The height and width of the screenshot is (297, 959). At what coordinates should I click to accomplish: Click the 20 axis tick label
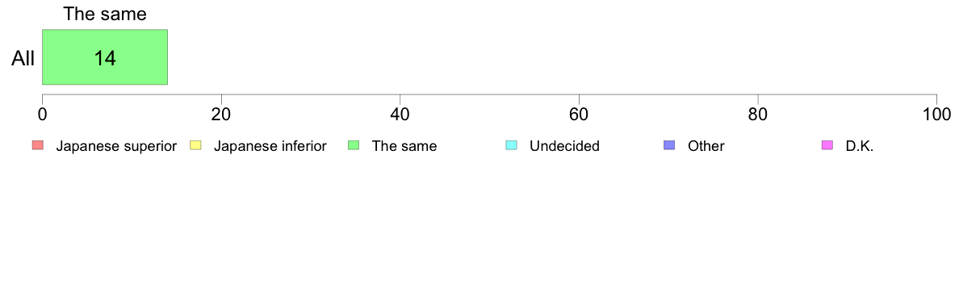click(x=221, y=115)
